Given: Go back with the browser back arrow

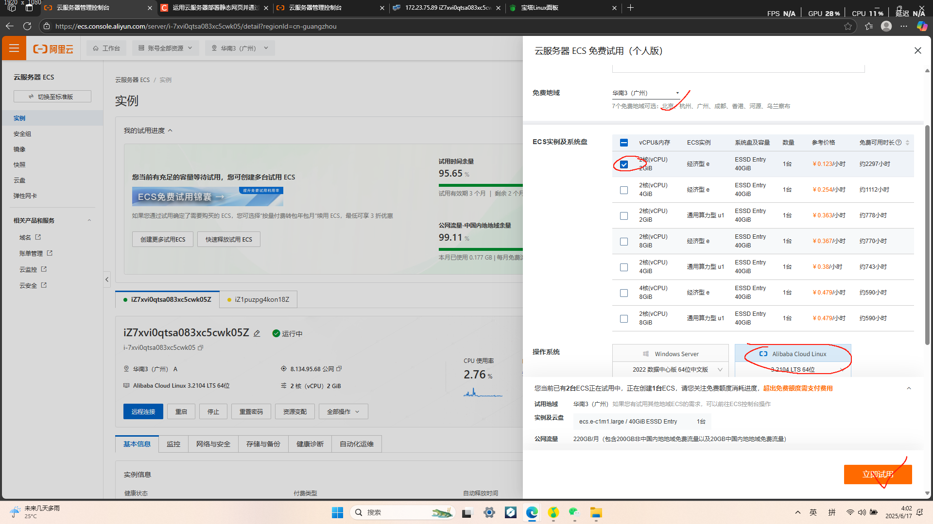Looking at the screenshot, I should click(x=9, y=26).
